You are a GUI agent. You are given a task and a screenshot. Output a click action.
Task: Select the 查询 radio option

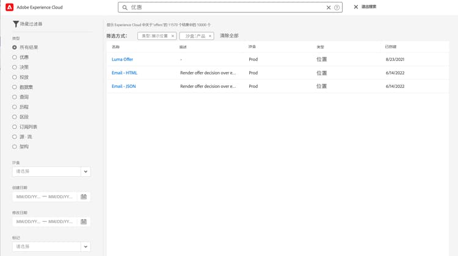(14, 97)
